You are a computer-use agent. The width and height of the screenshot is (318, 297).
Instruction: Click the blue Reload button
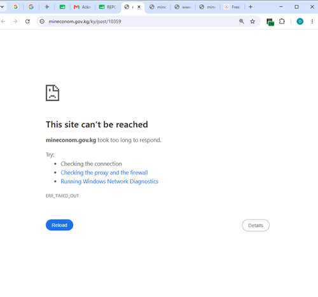(x=59, y=225)
